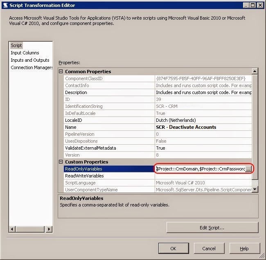This screenshot has height=260, width=266.
Task: Select the ScriptLanguage property label
Action: coord(80,183)
